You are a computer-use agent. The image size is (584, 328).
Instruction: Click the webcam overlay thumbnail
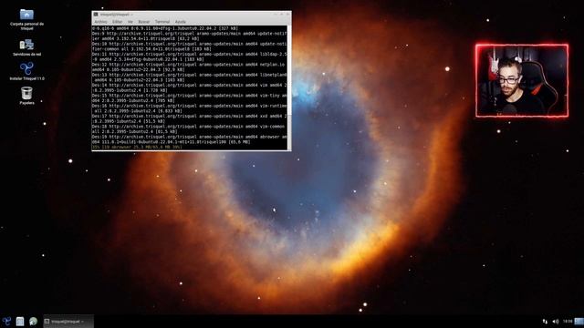pos(522,81)
